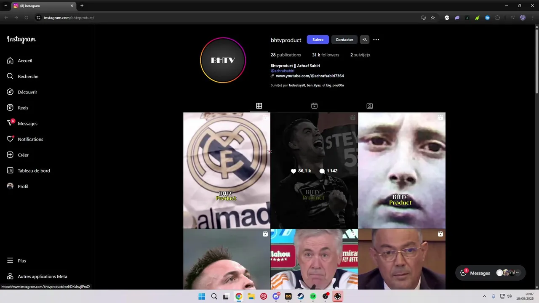Open the close-up face BHTV Product reel
539x303 pixels.
(x=402, y=170)
